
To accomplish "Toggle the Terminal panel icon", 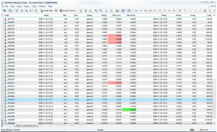I will [x=31, y=11].
